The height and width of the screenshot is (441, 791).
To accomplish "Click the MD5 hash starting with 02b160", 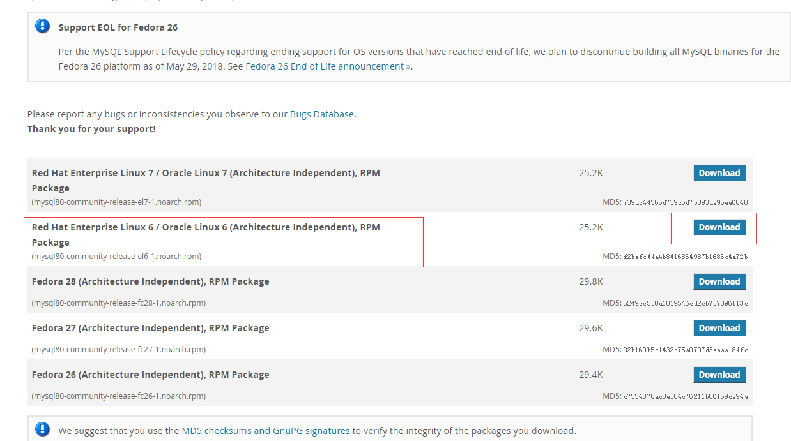I will pyautogui.click(x=686, y=350).
